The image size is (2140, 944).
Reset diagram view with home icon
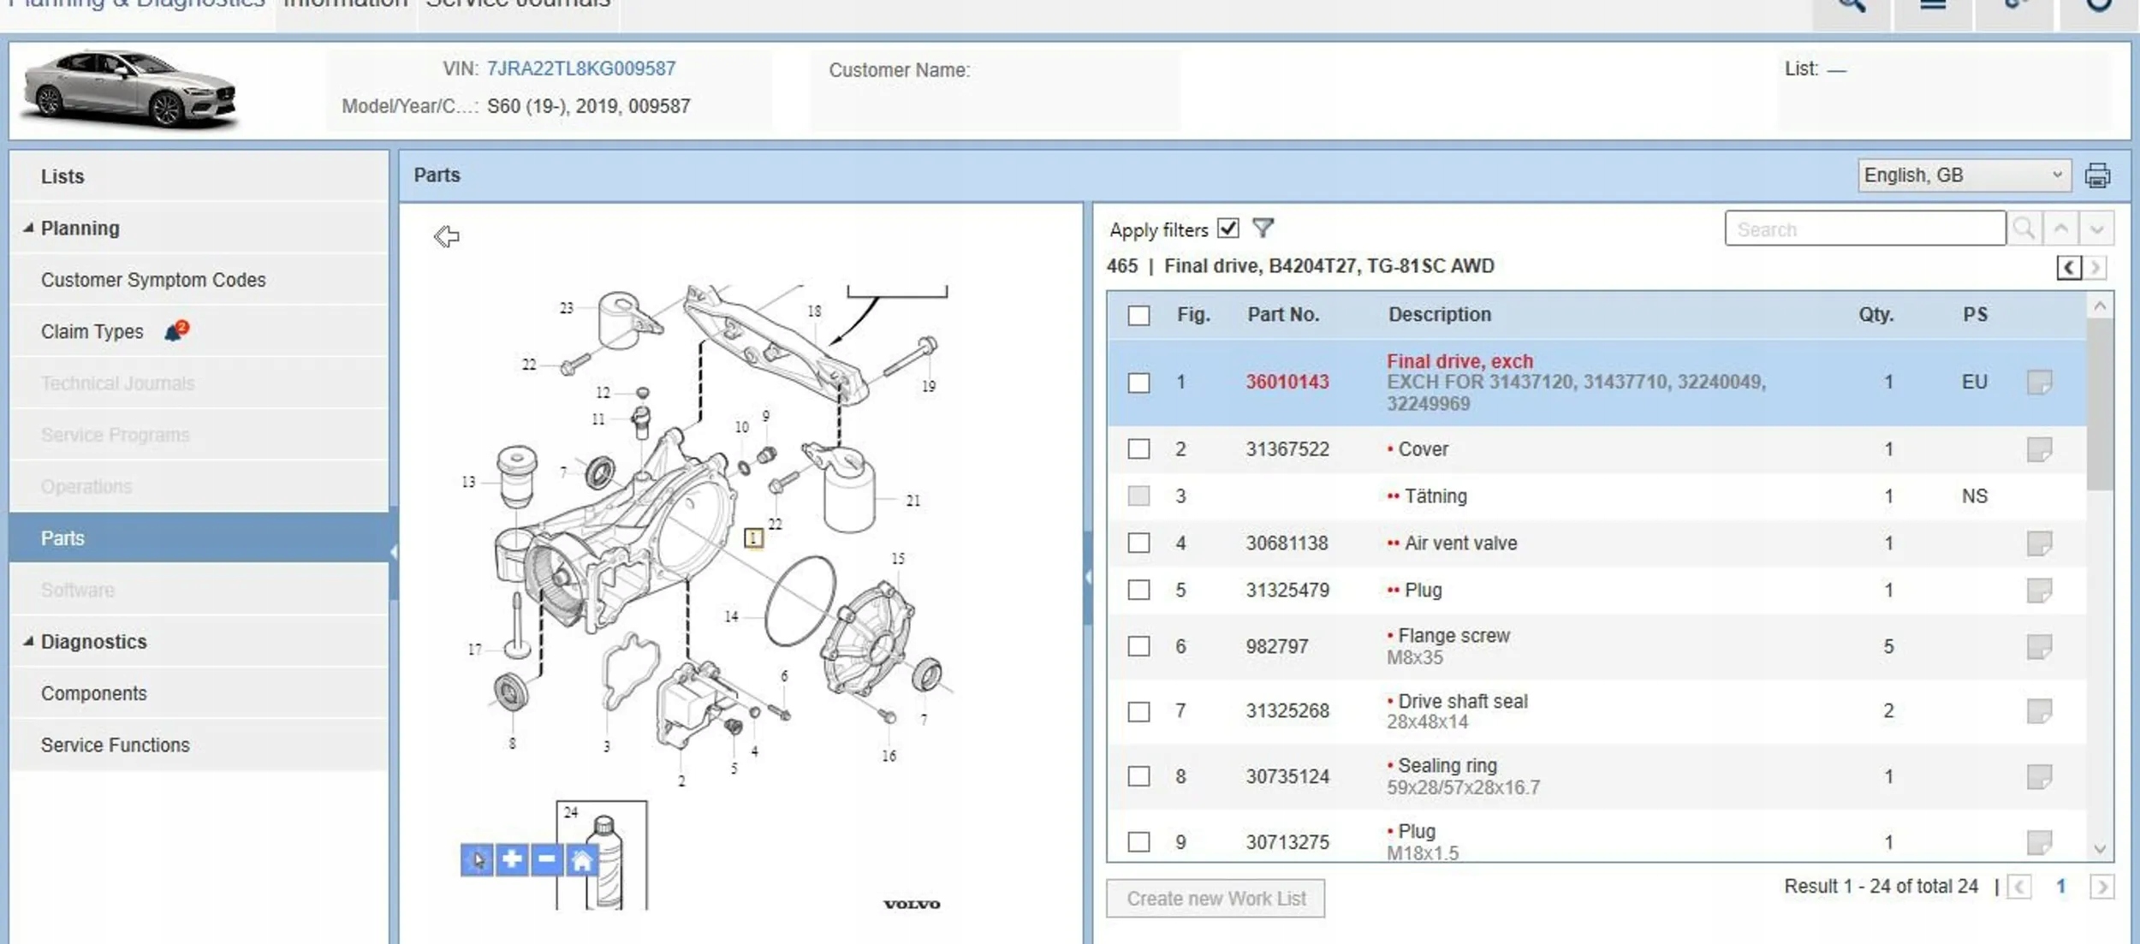point(582,859)
